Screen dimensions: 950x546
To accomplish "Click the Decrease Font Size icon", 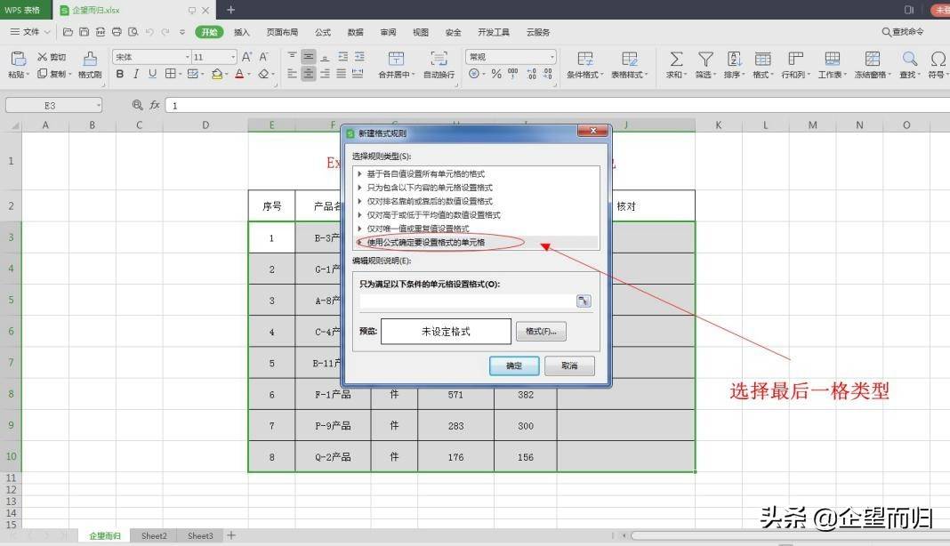I will click(263, 57).
